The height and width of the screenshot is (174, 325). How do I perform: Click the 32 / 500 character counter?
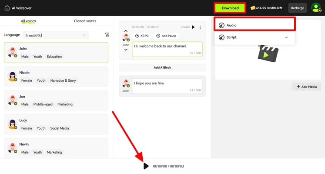(195, 53)
